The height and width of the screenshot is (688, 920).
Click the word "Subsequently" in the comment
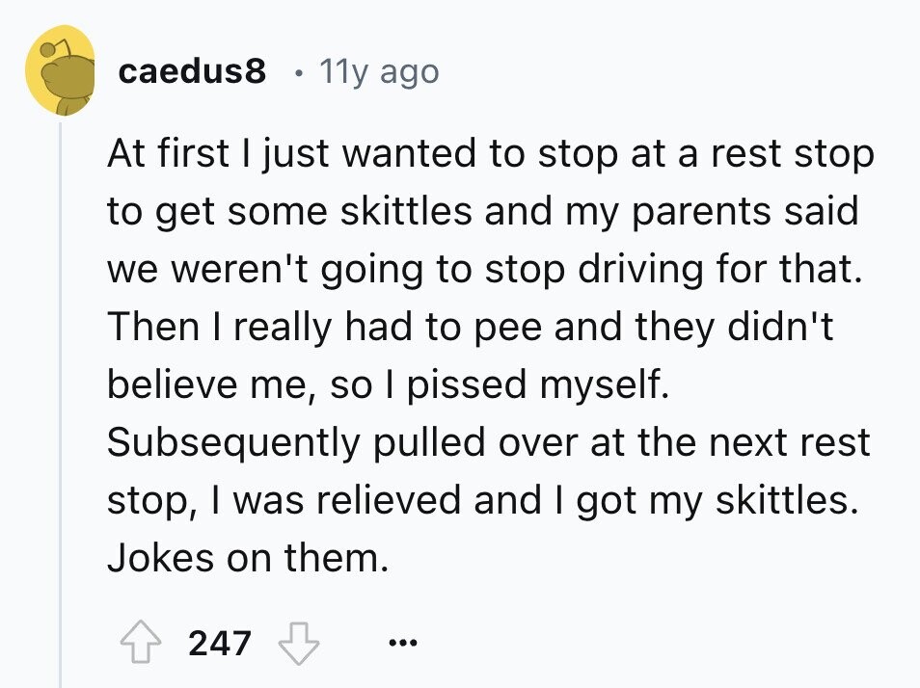click(233, 443)
